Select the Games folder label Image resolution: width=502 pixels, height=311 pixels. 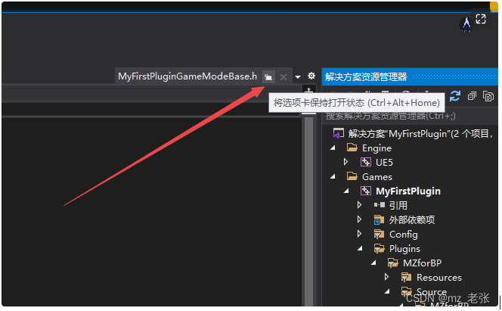376,177
